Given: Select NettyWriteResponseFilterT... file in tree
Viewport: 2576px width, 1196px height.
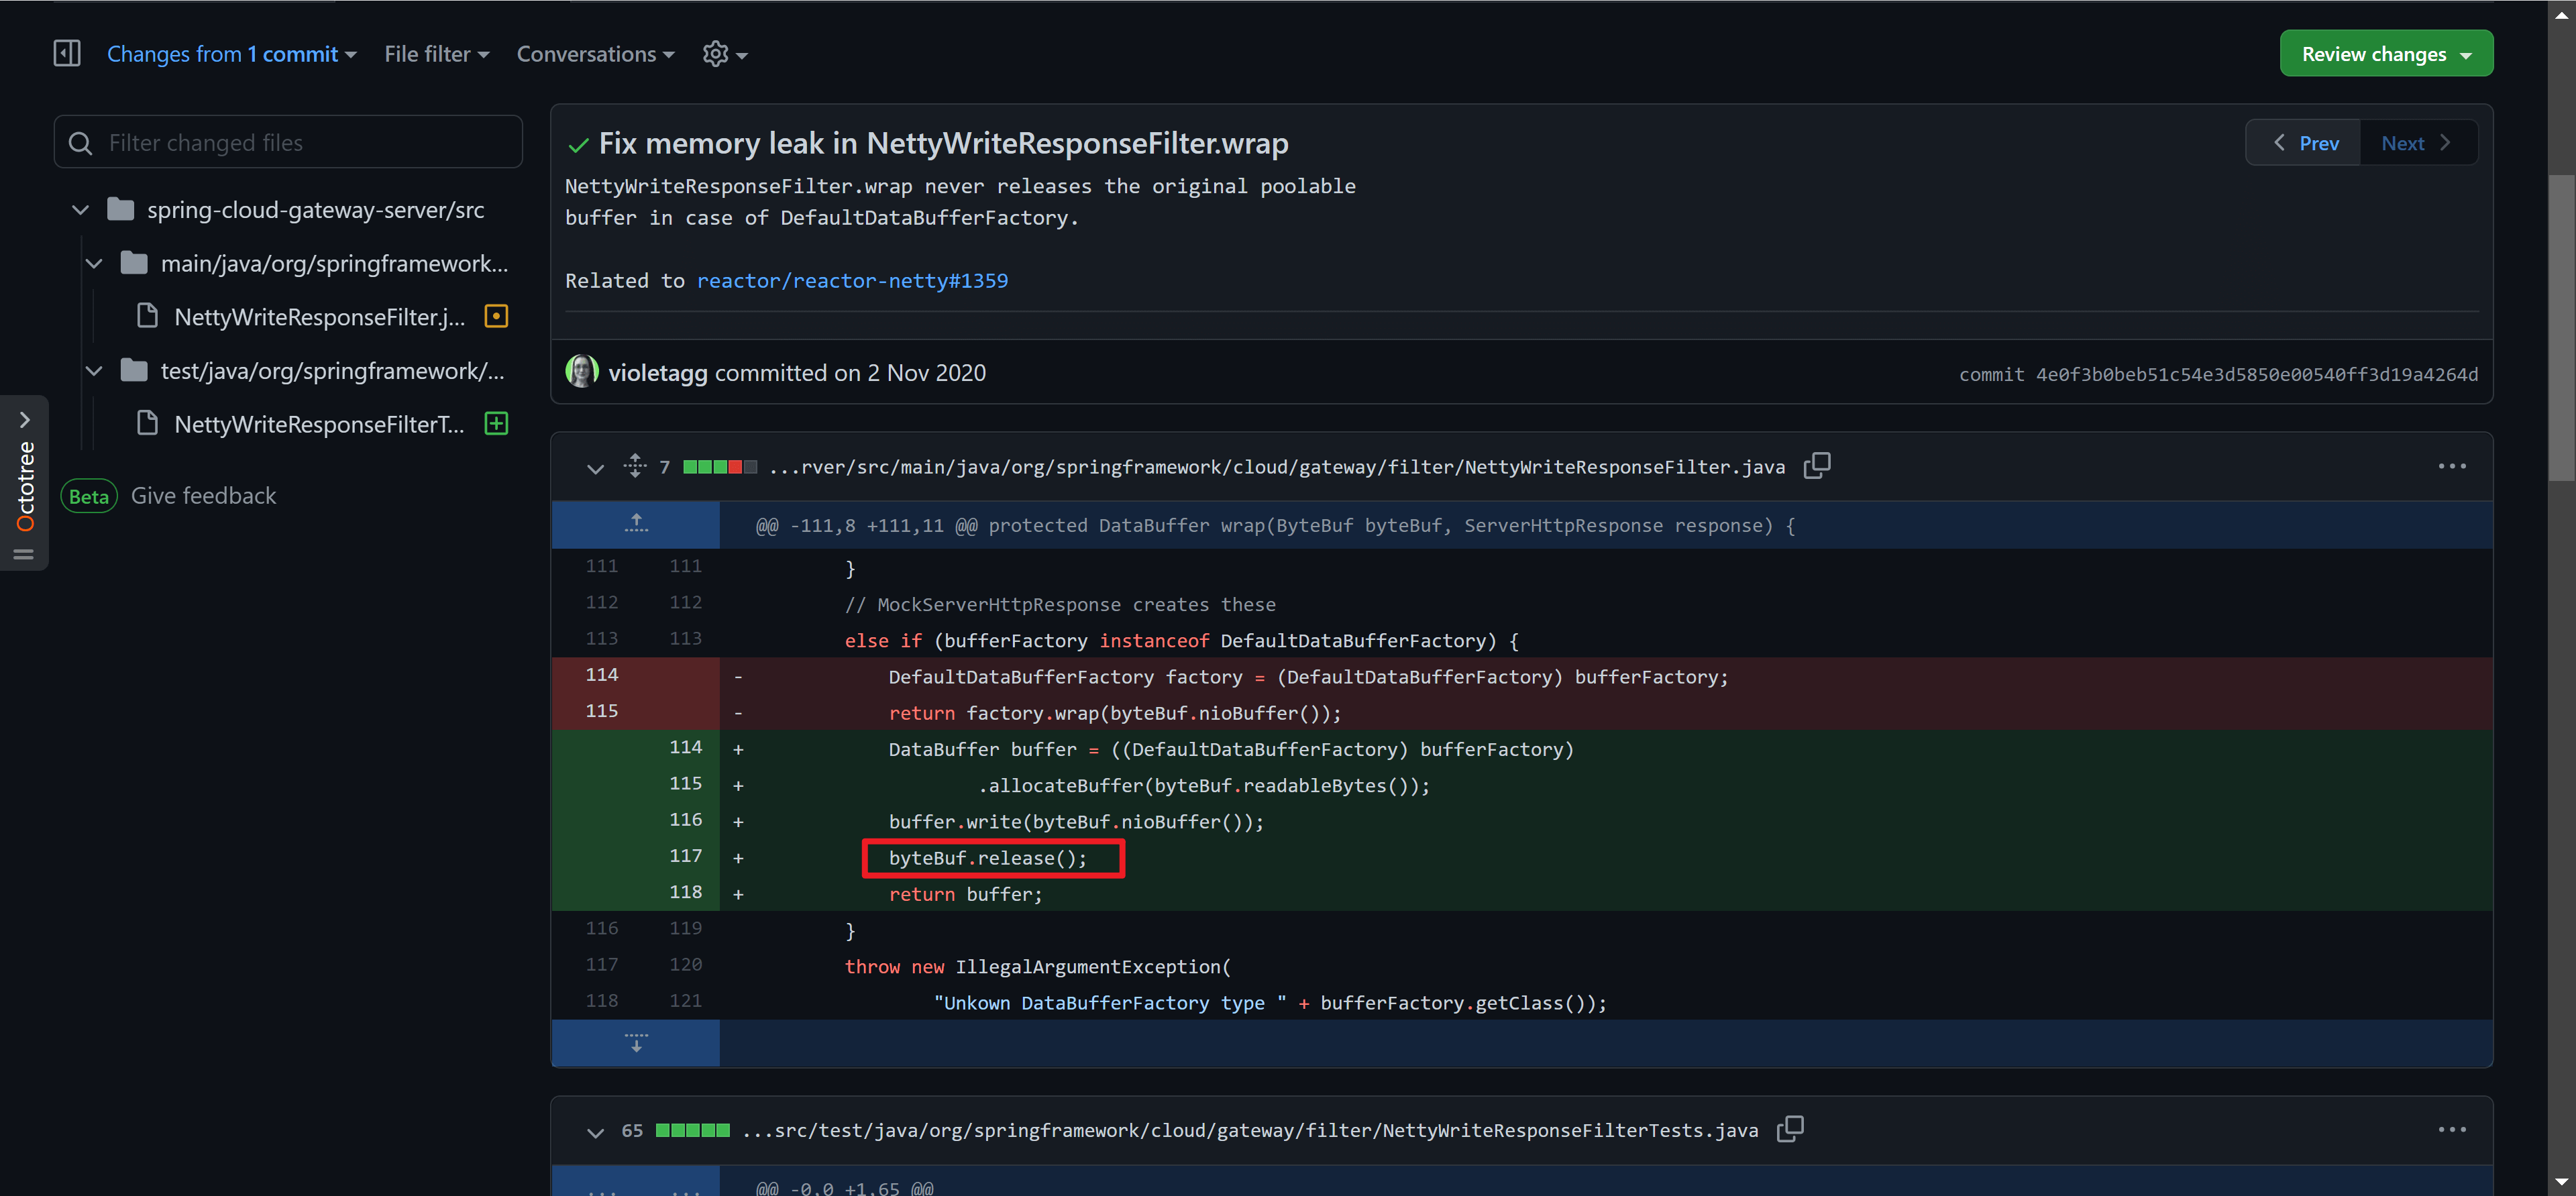Looking at the screenshot, I should 319,424.
